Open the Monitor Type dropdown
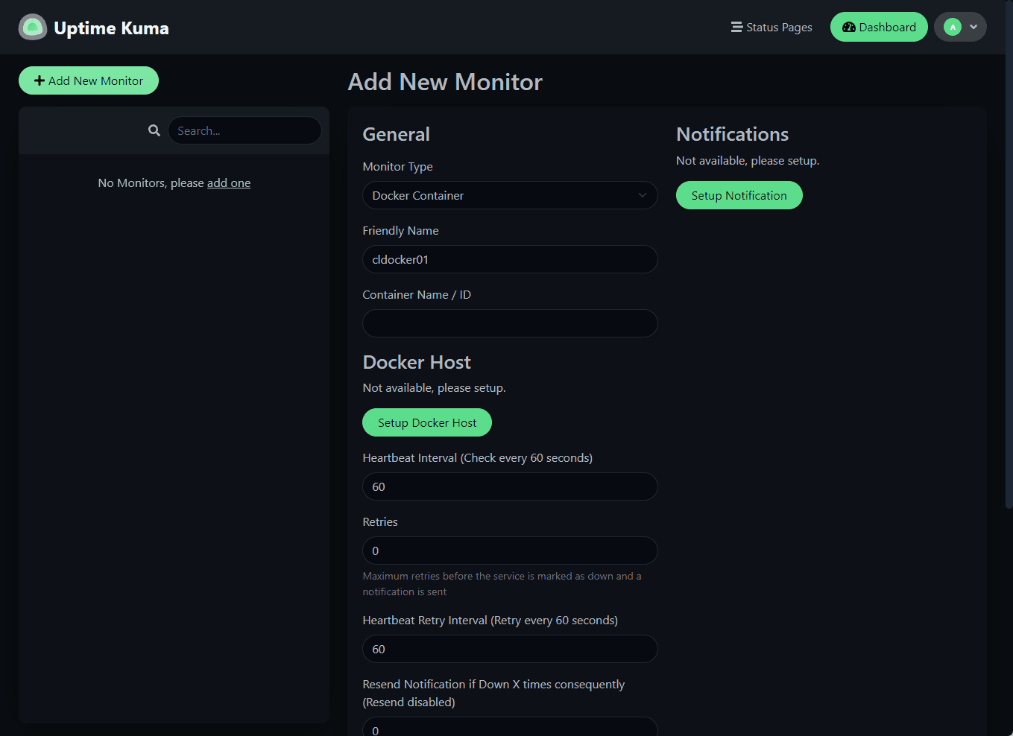The width and height of the screenshot is (1013, 736). coord(510,195)
